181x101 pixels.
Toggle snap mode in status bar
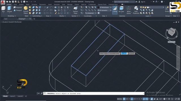(x=127, y=99)
